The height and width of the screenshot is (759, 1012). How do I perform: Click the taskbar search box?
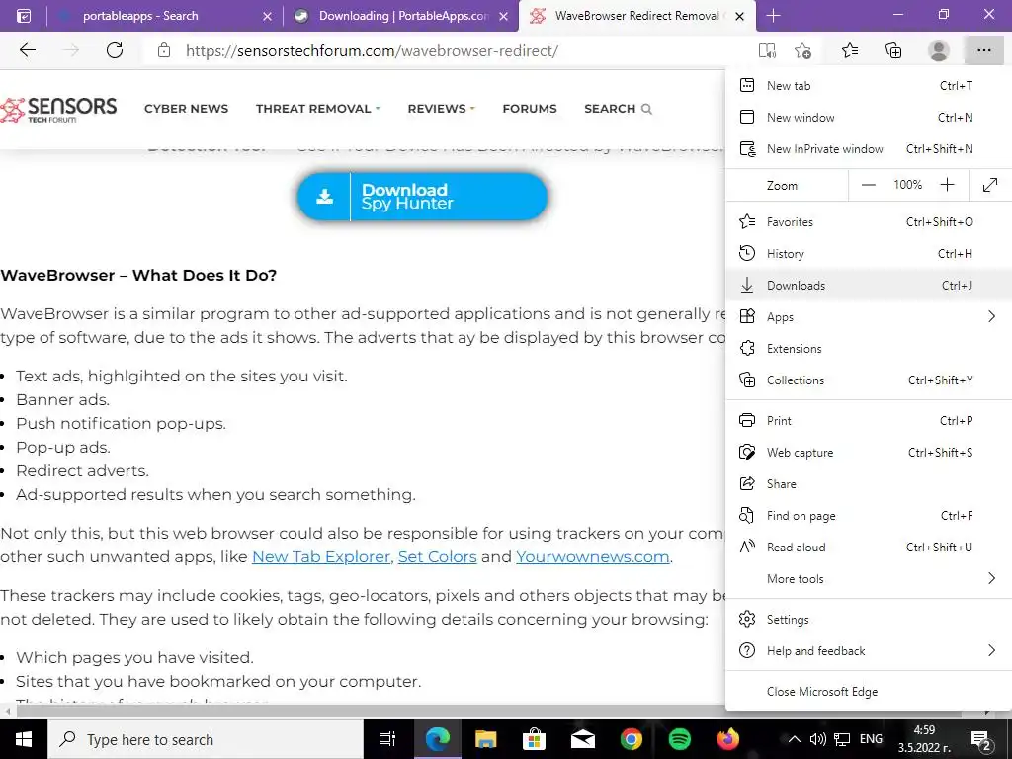pos(206,739)
